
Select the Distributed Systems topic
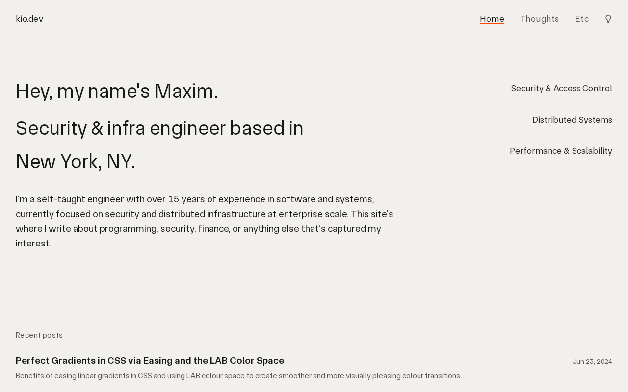572,120
